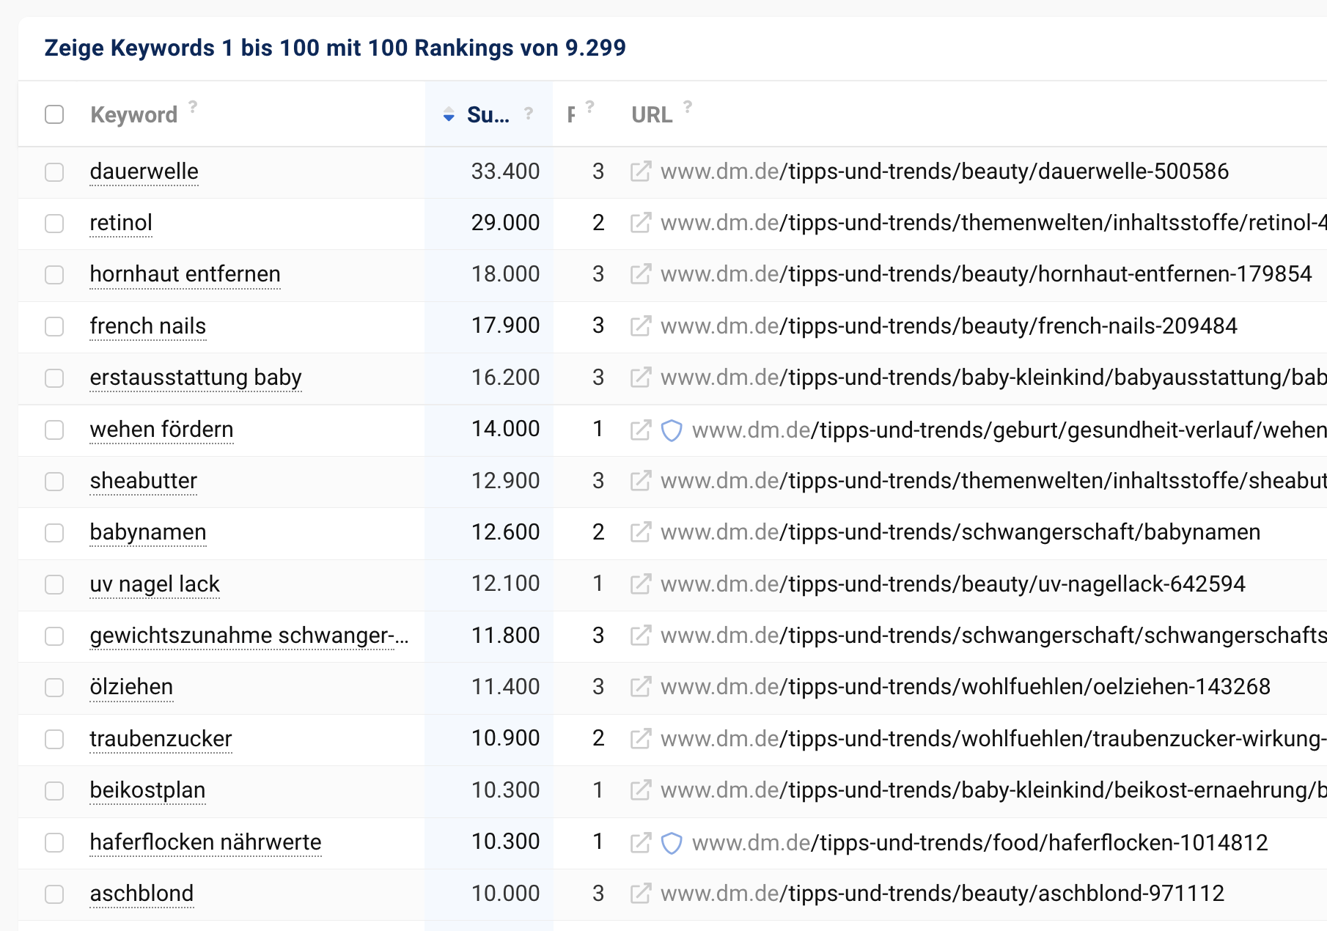Open external link icon for retinol URL

pyautogui.click(x=640, y=223)
